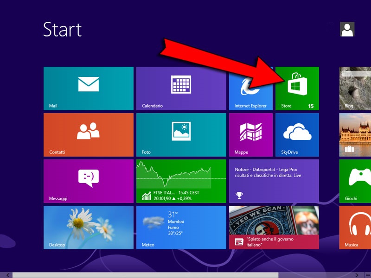Open the Store tile
Viewport: 371px width, 278px height.
[297, 88]
